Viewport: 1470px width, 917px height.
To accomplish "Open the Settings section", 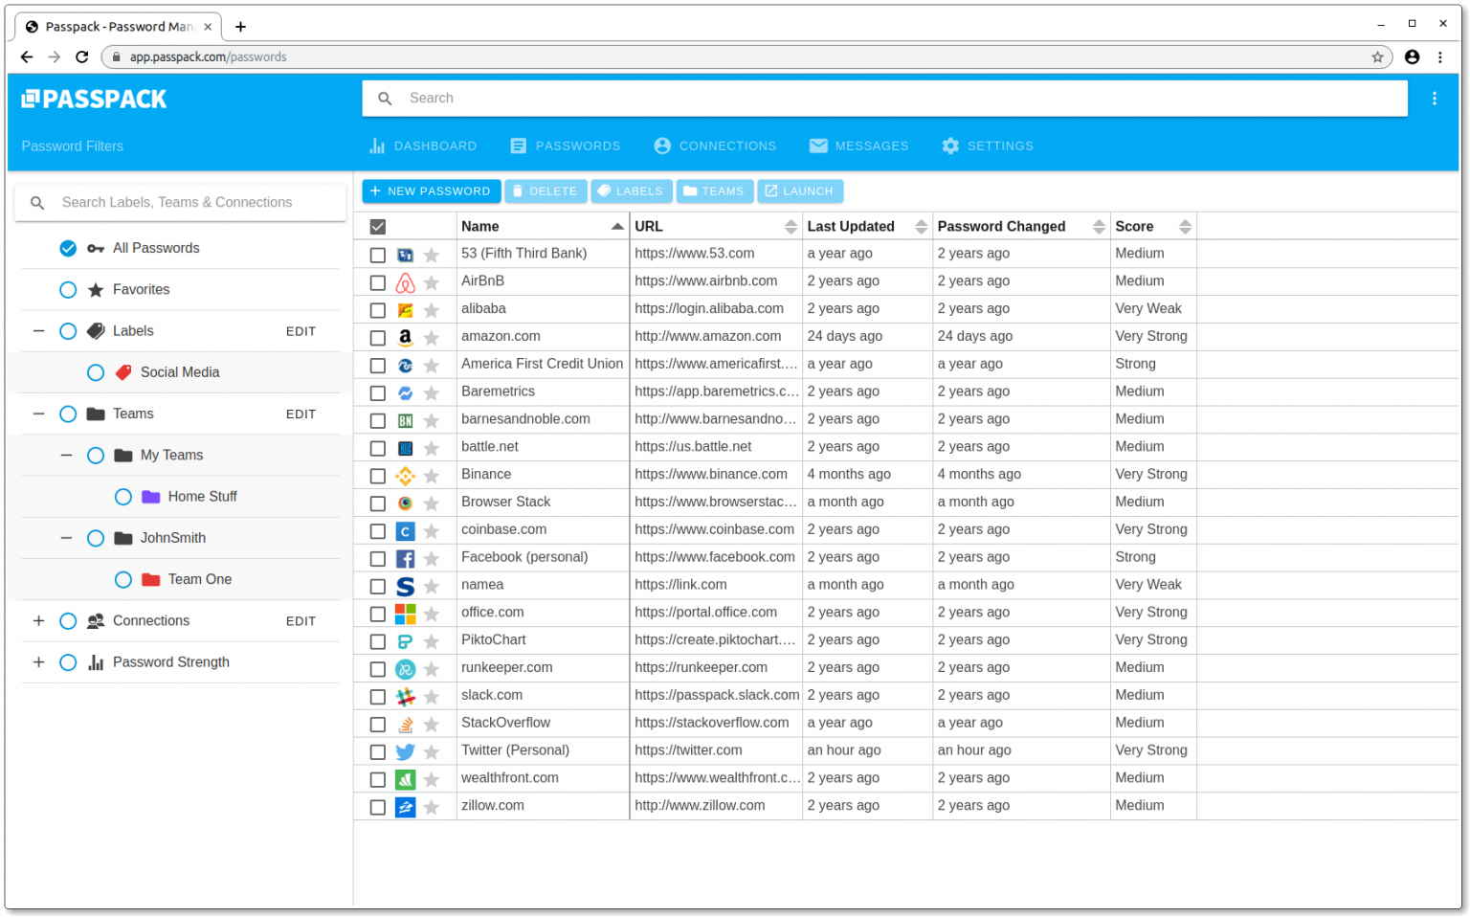I will 987,145.
